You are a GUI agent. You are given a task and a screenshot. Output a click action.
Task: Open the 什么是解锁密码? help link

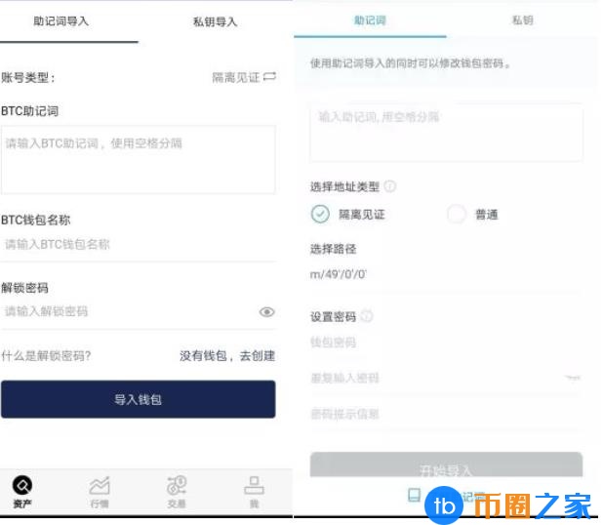click(46, 356)
